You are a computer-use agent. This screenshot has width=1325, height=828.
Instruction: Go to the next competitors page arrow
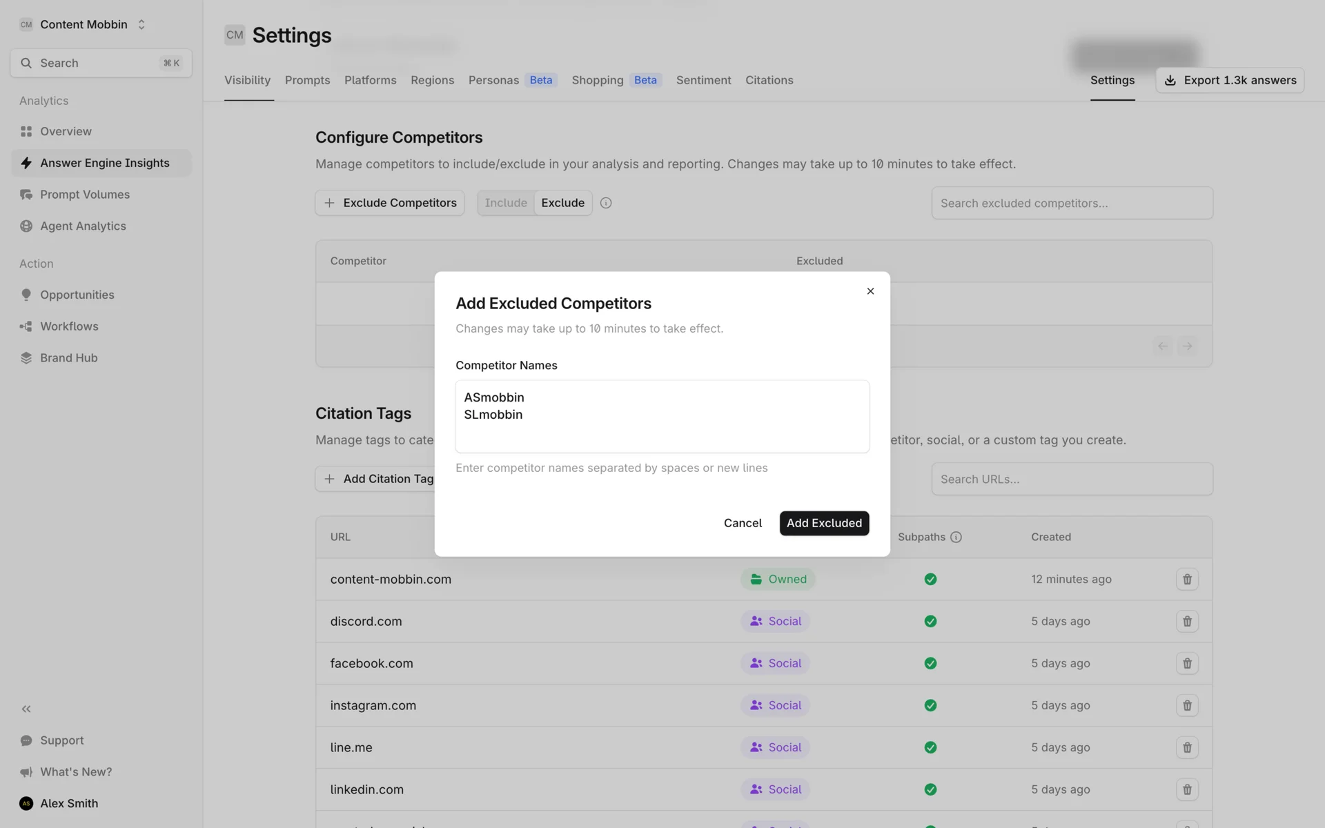(x=1187, y=346)
